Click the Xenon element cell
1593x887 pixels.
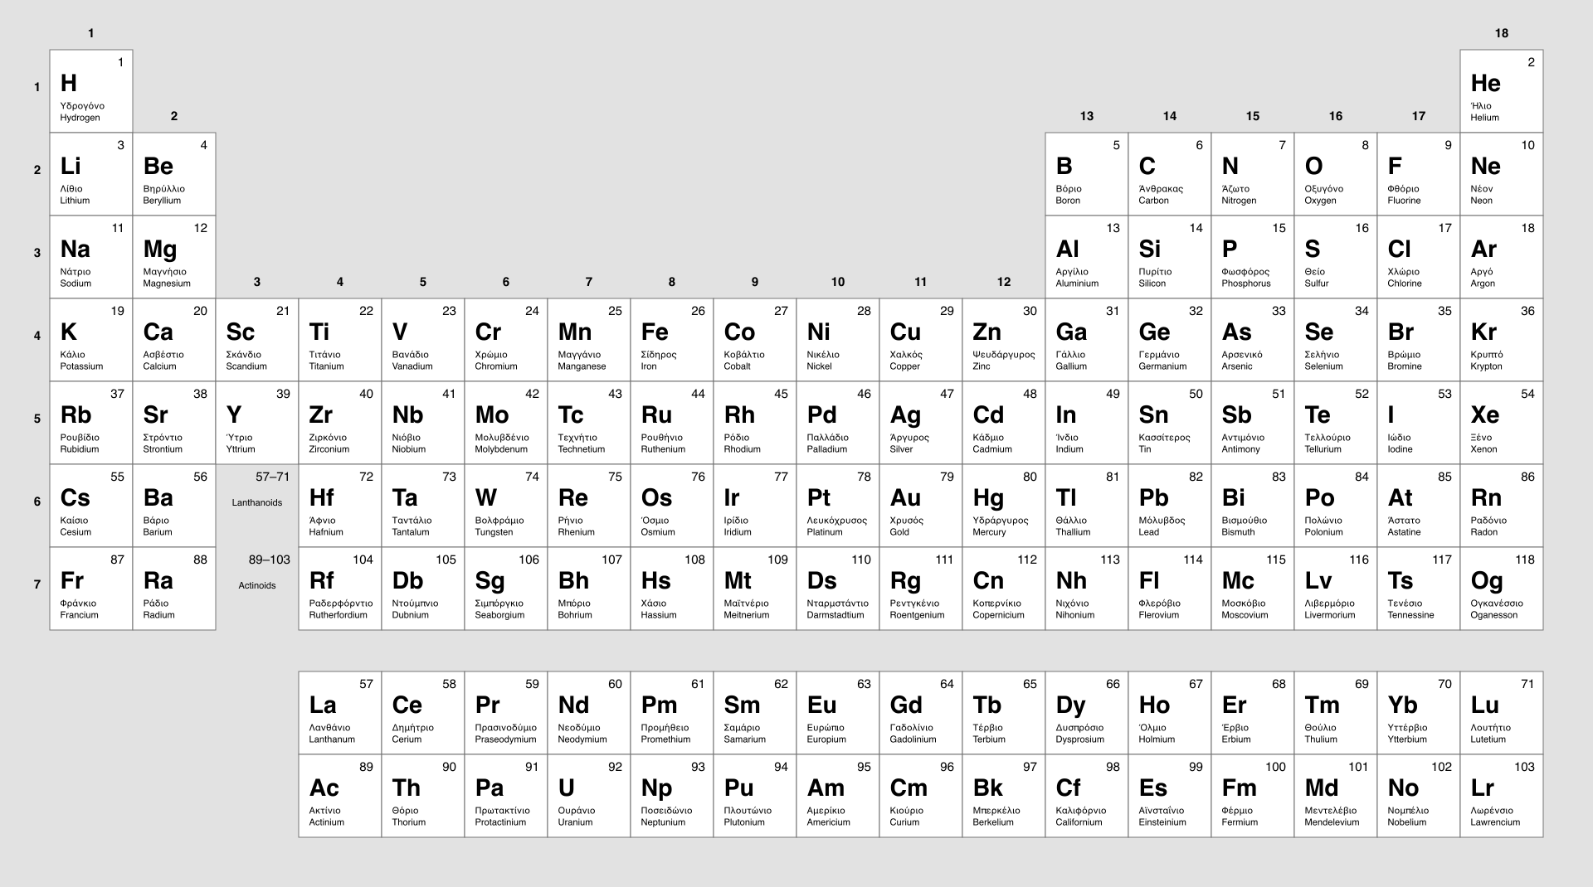point(1502,423)
